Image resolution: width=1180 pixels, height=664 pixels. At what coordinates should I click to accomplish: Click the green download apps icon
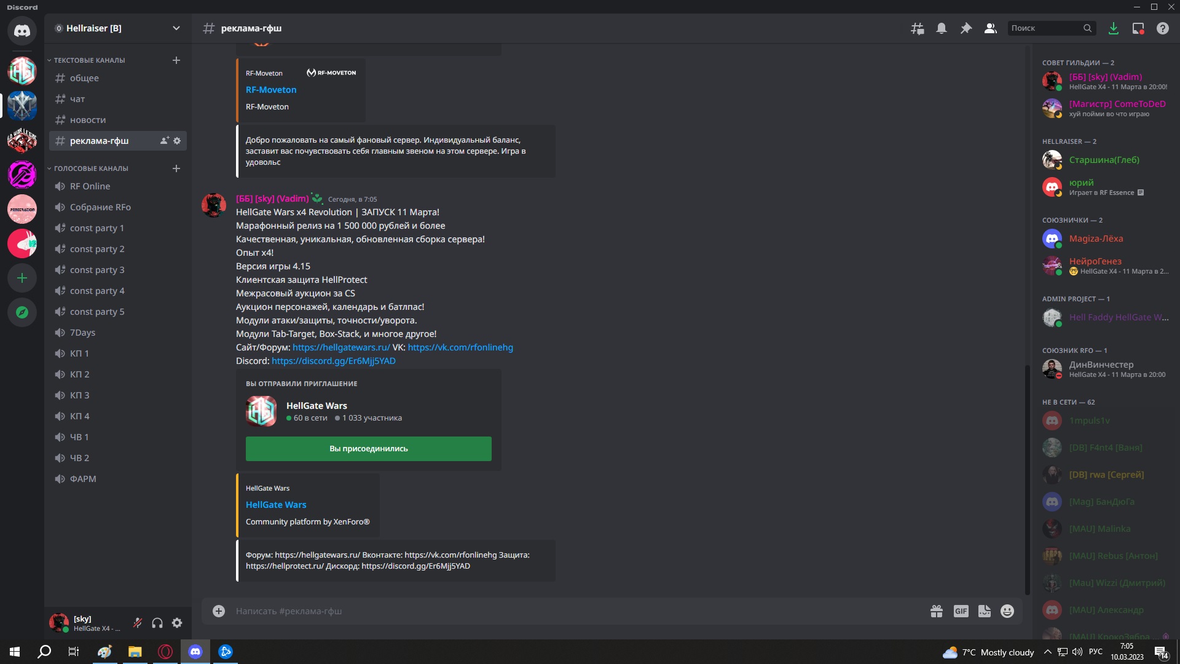(1114, 28)
